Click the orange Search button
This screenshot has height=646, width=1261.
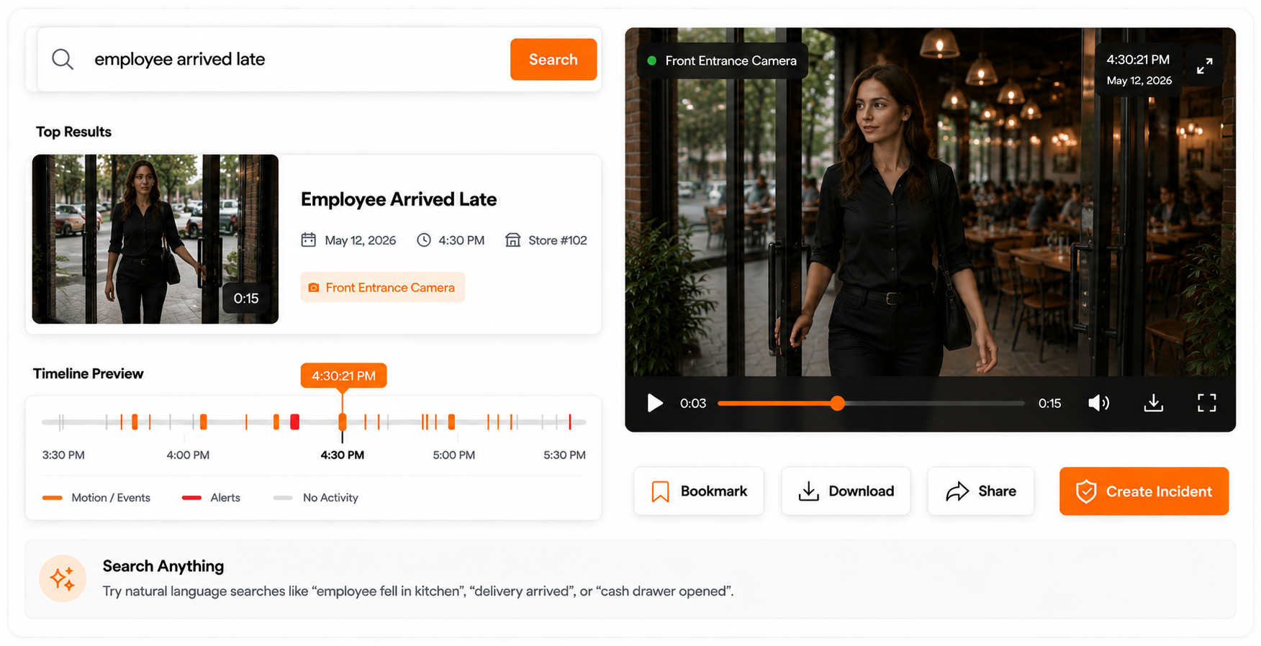pyautogui.click(x=553, y=59)
